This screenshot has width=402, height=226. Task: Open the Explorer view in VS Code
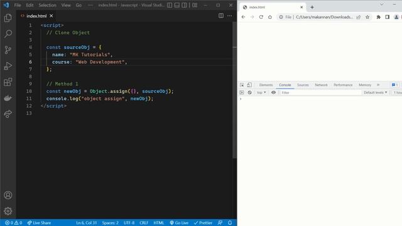(8, 18)
